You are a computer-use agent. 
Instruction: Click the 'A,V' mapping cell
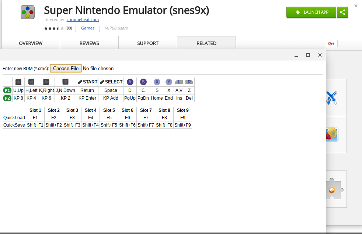click(x=179, y=90)
